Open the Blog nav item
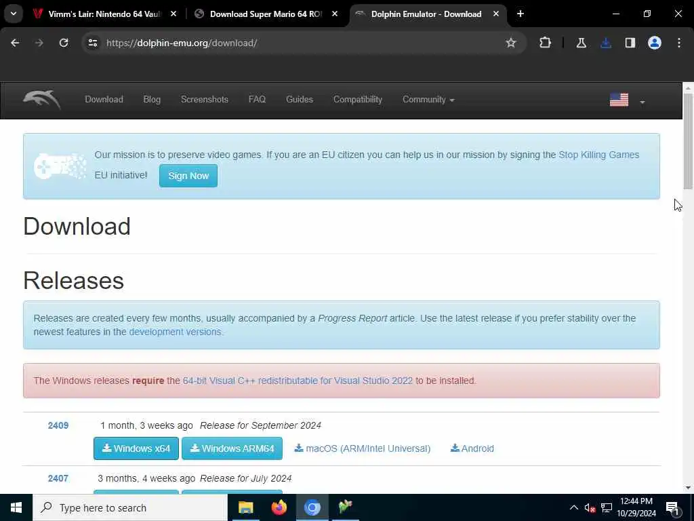The image size is (694, 521). (x=152, y=100)
